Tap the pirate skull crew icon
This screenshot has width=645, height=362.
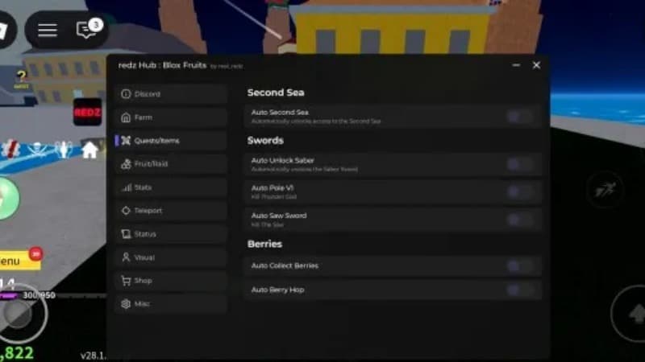click(x=37, y=149)
